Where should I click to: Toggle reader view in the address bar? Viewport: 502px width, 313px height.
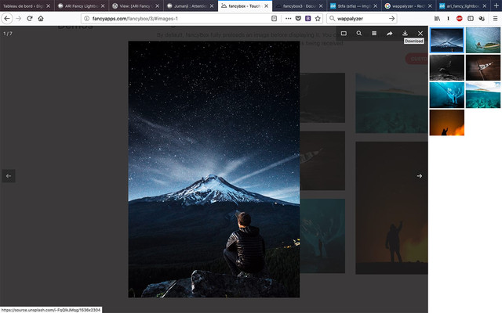pyautogui.click(x=274, y=19)
